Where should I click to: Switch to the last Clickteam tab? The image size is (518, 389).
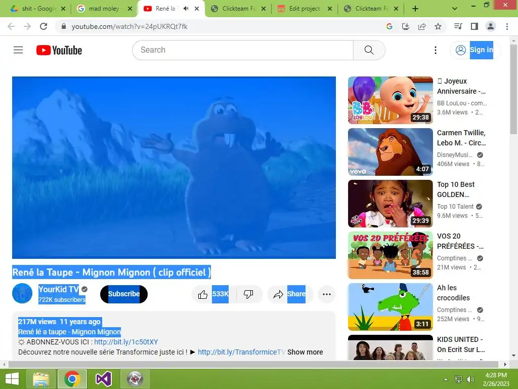370,9
